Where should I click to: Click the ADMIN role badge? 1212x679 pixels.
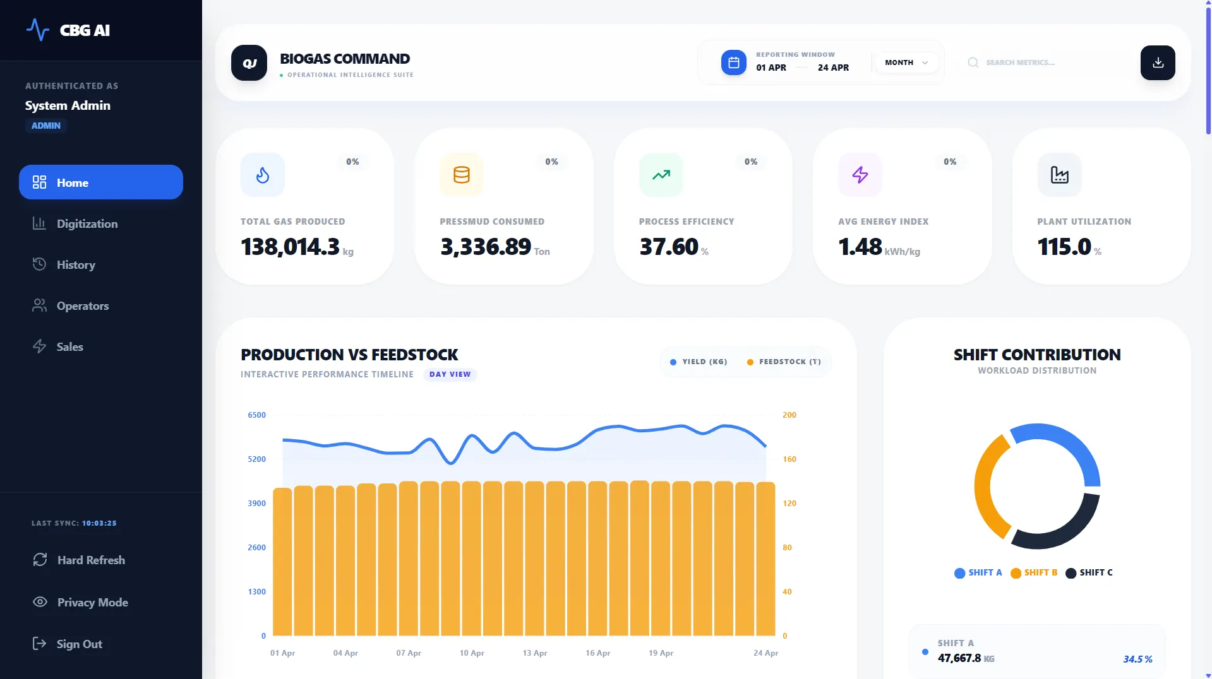(x=46, y=126)
